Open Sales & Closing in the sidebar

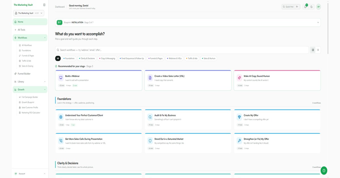tap(27, 66)
